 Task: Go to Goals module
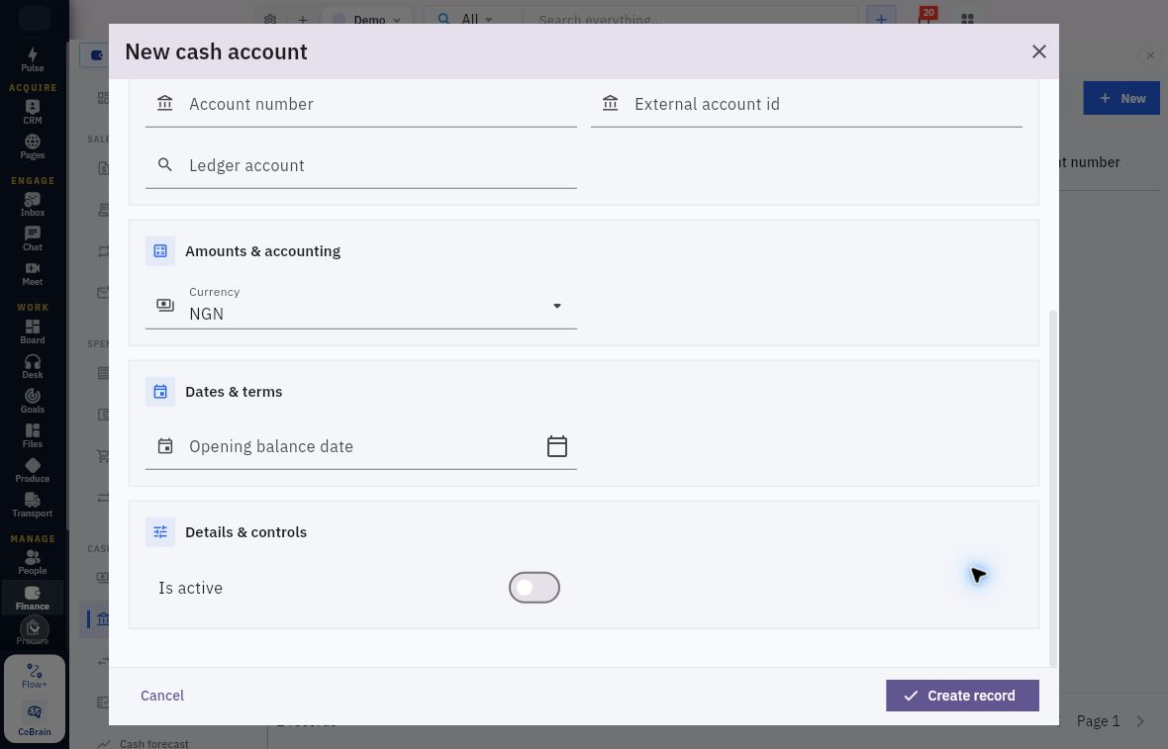(32, 401)
